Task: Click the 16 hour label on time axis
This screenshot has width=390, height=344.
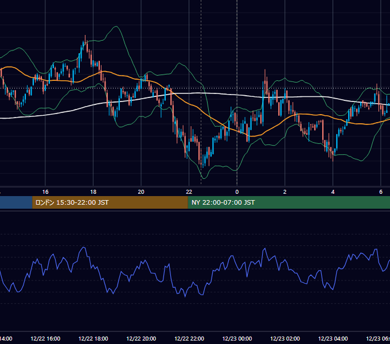Action: click(x=45, y=192)
